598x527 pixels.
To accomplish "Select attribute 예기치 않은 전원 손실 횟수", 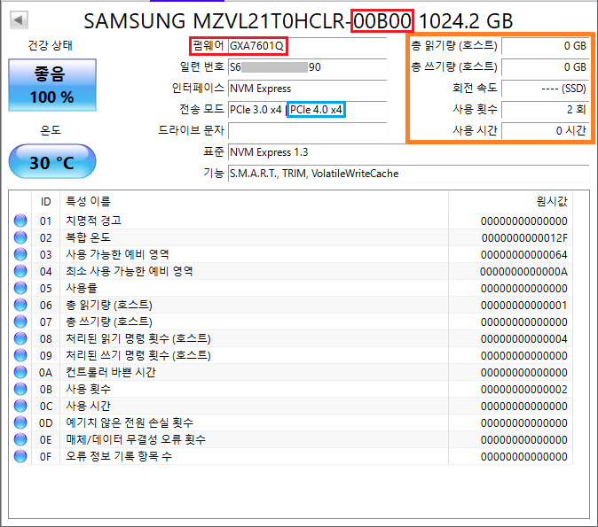I will point(130,422).
